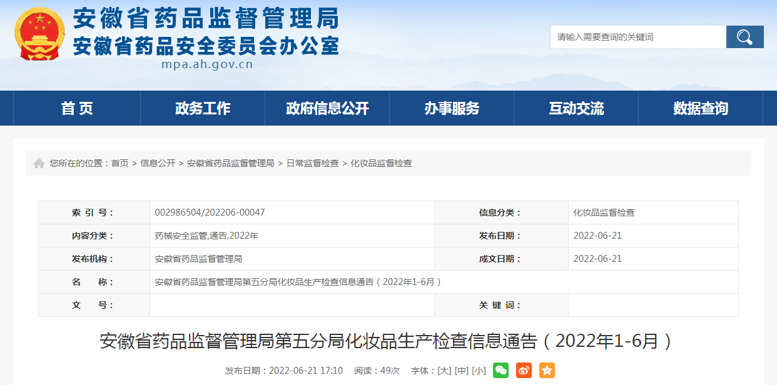This screenshot has height=385, width=777.
Task: Share via Weibo icon
Action: pos(524,370)
